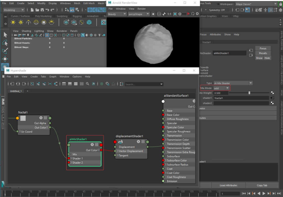283x197 pixels.
Task: Switch to the Rigging shelf tab
Action: 77,16
